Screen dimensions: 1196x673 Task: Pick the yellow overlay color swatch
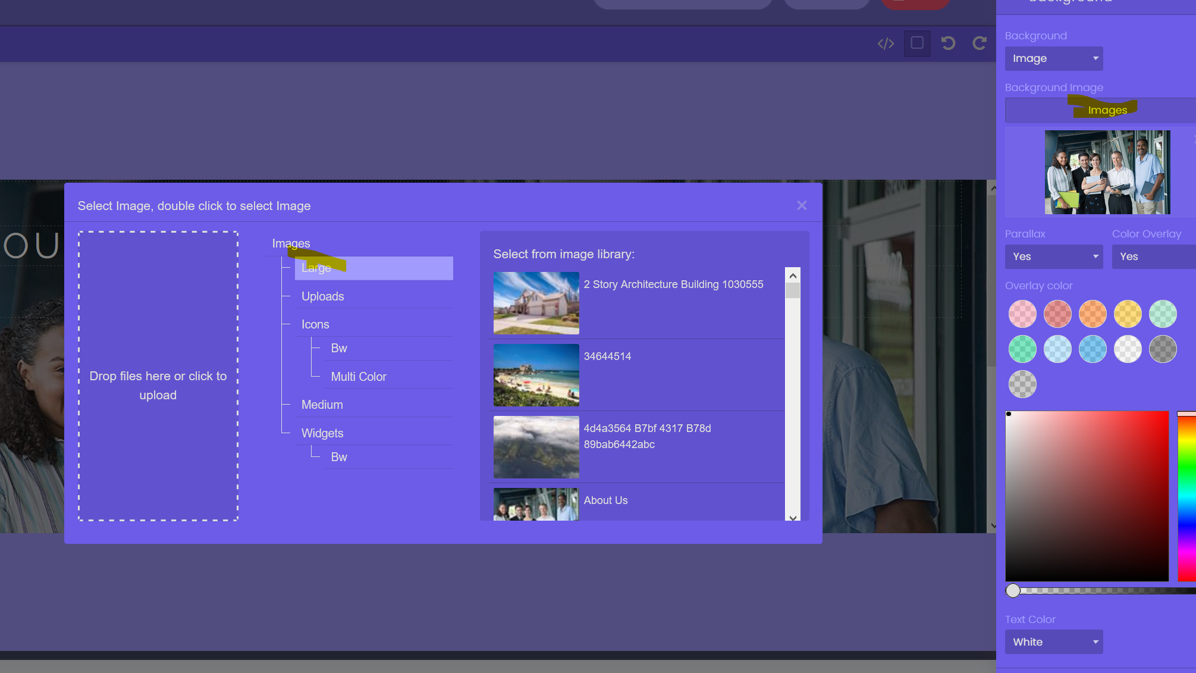pos(1128,314)
